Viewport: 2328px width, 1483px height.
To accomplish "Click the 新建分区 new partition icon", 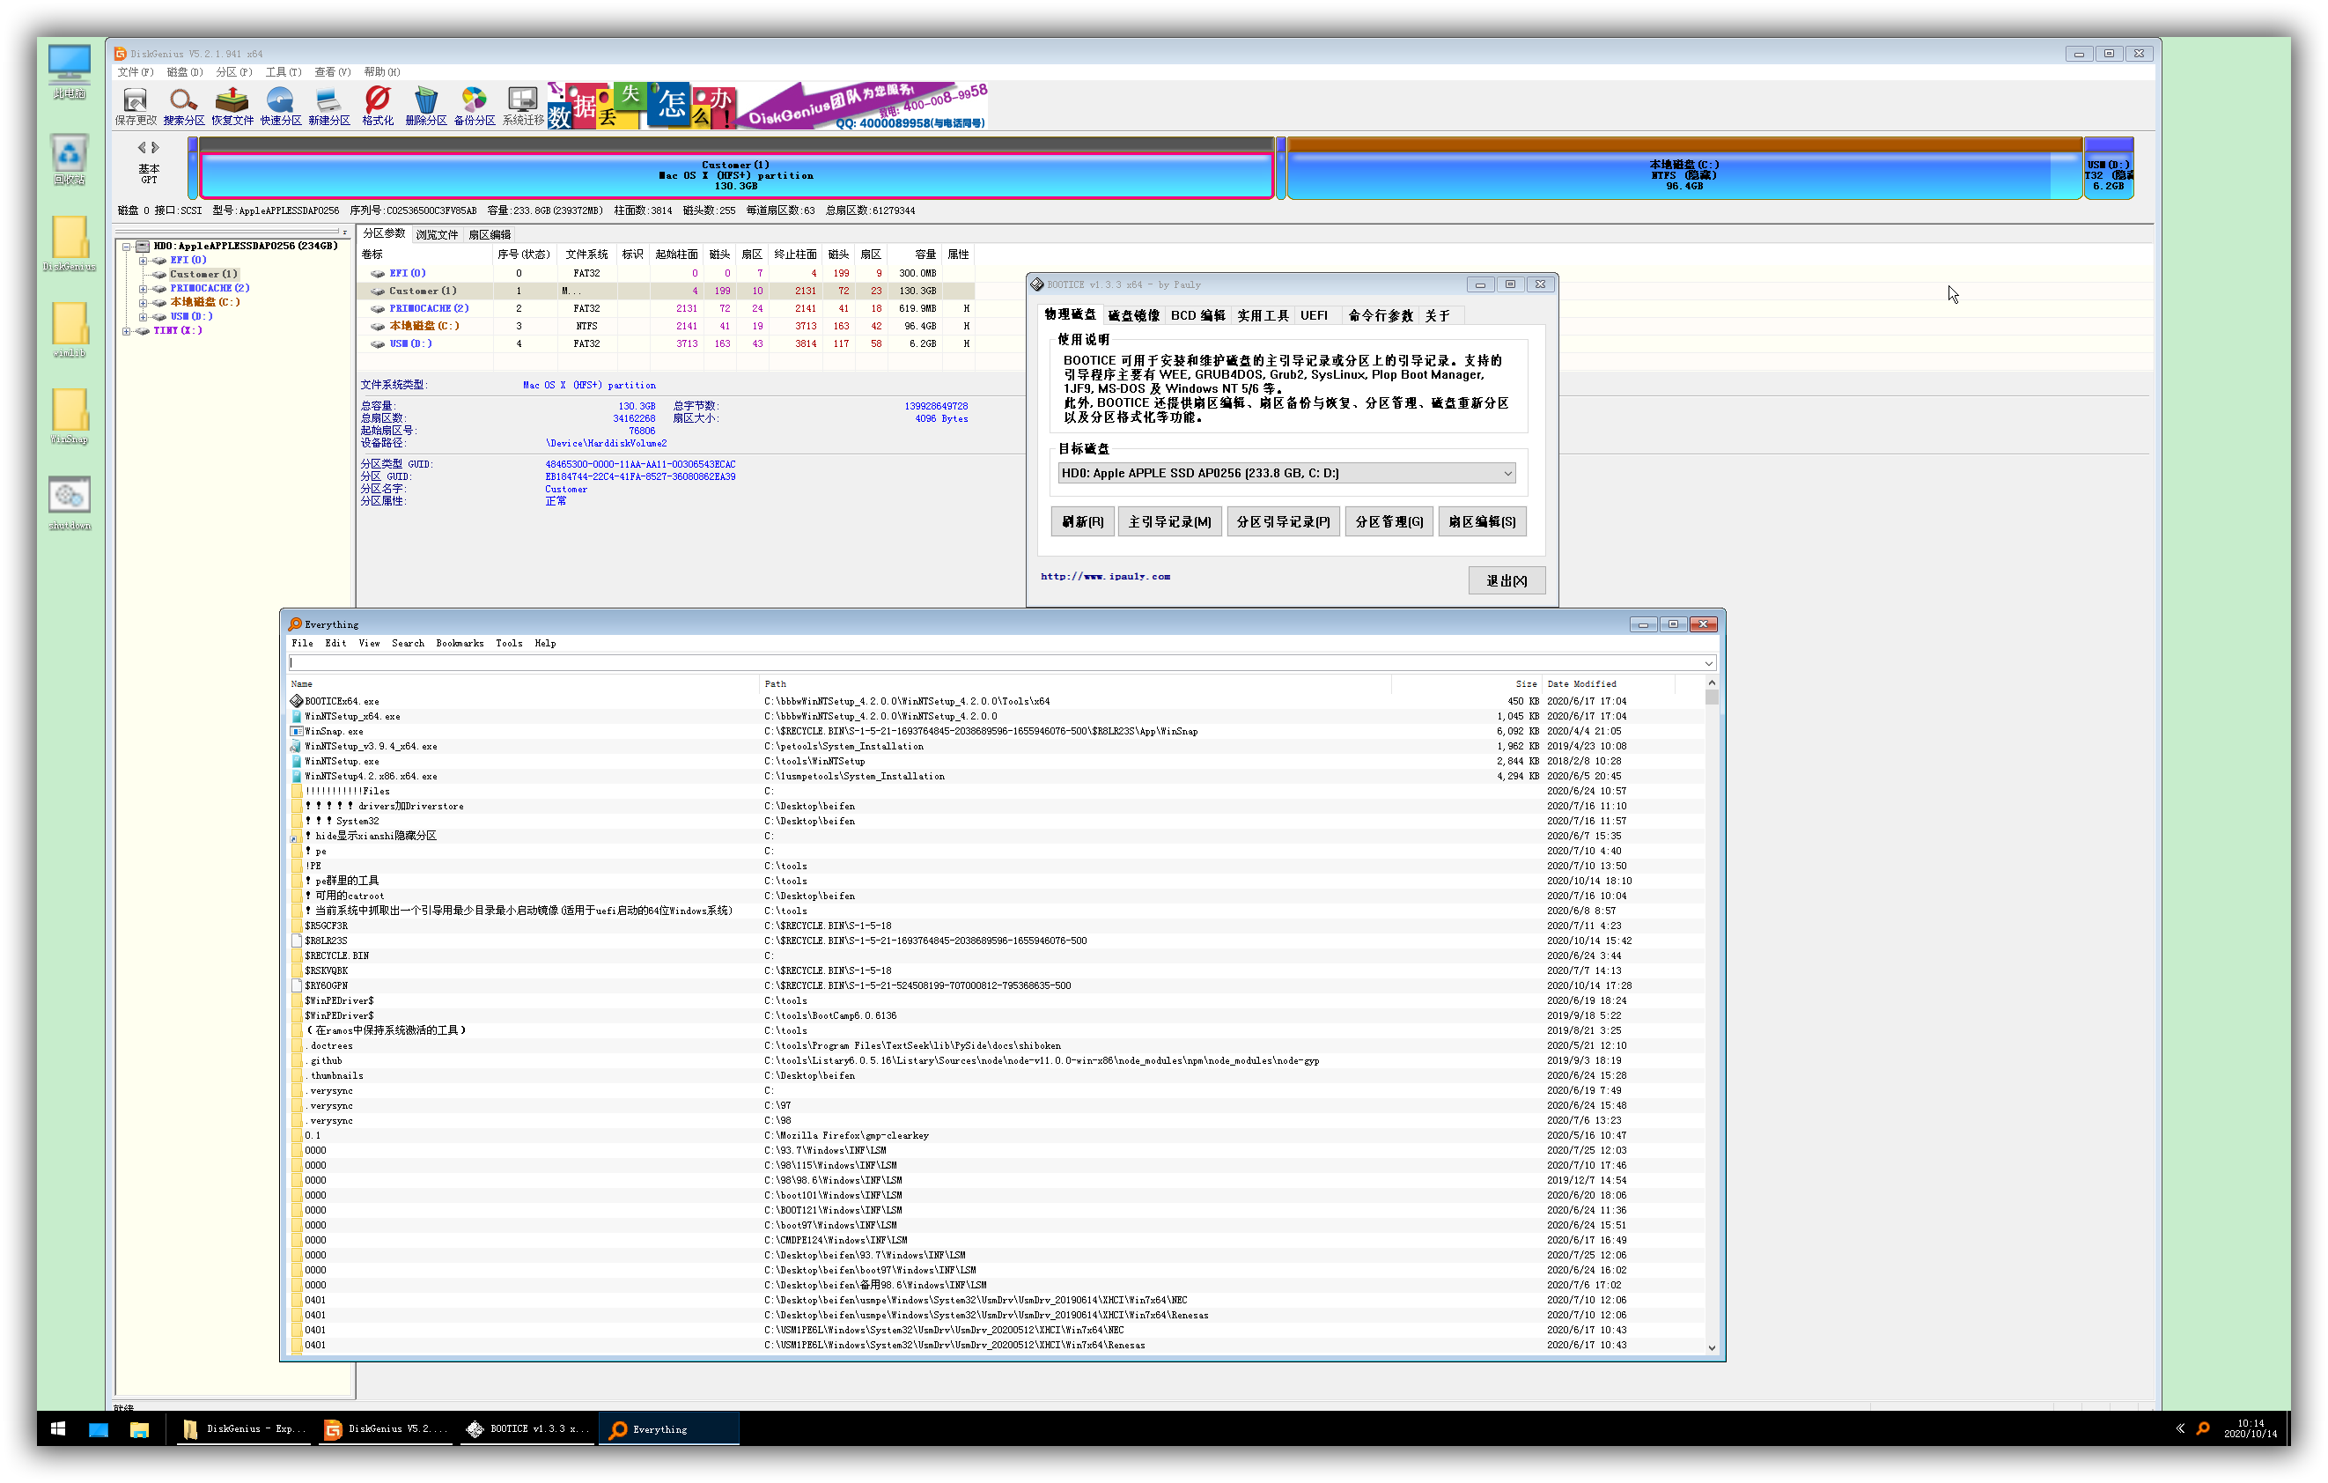I will click(328, 107).
